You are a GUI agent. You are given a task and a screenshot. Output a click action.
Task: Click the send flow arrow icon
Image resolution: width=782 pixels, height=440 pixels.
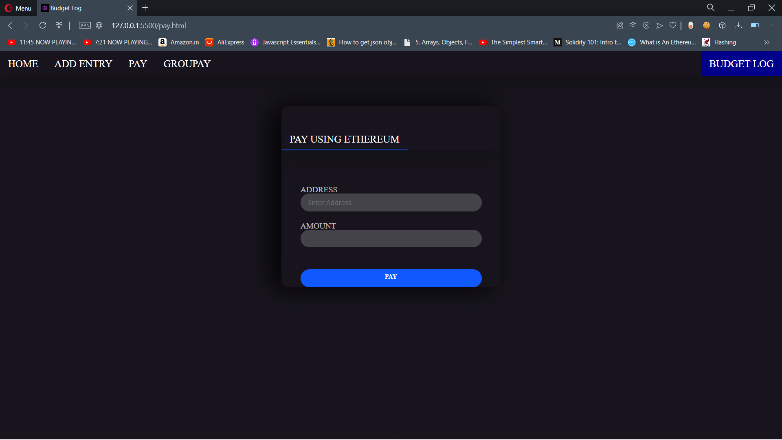click(659, 25)
